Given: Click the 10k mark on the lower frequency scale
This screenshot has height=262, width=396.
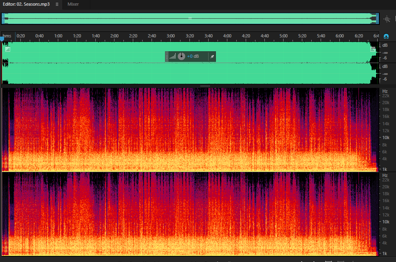Looking at the screenshot, I should [x=386, y=222].
